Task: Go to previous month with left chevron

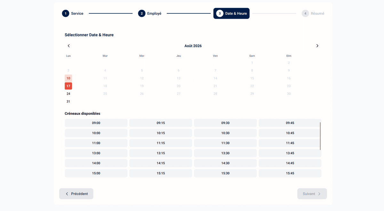Action: coord(68,46)
